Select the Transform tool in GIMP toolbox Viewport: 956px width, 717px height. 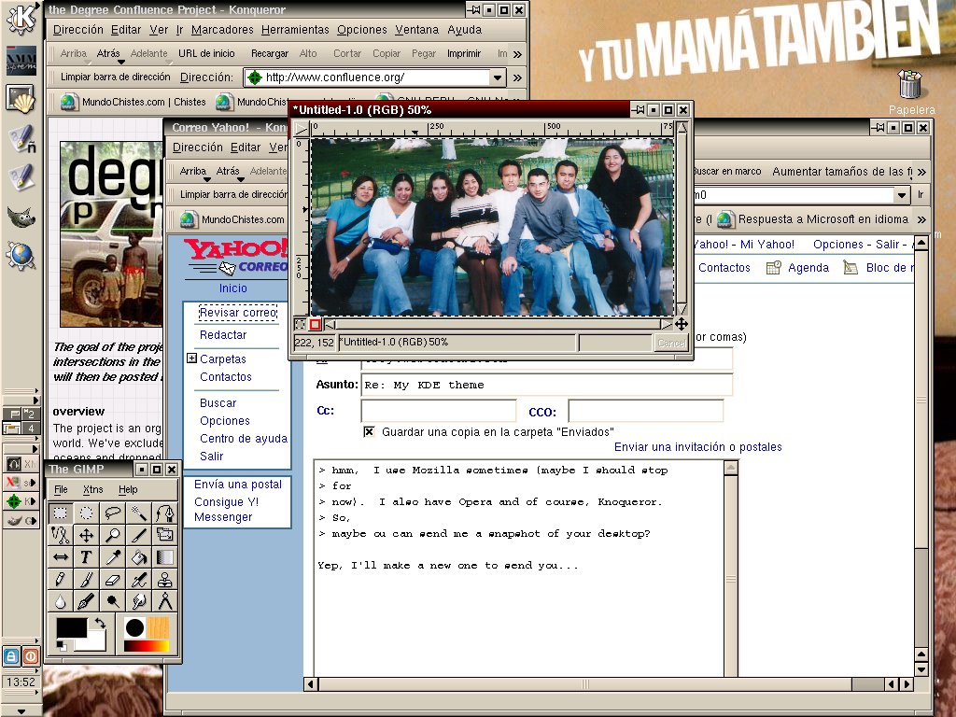tap(164, 535)
